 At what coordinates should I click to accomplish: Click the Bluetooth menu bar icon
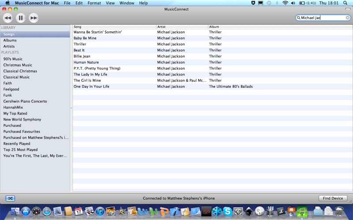pyautogui.click(x=277, y=3)
